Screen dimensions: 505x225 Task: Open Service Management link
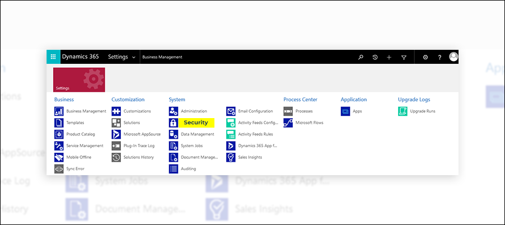pyautogui.click(x=85, y=146)
